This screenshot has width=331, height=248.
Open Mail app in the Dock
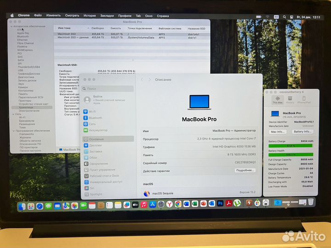pos(57,206)
